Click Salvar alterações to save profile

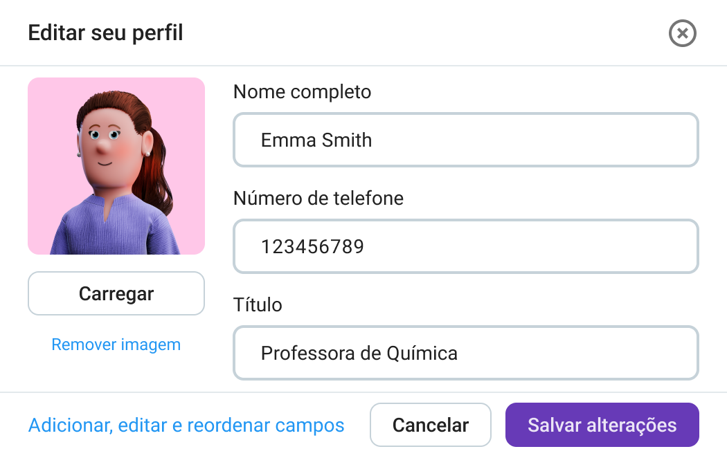point(602,425)
